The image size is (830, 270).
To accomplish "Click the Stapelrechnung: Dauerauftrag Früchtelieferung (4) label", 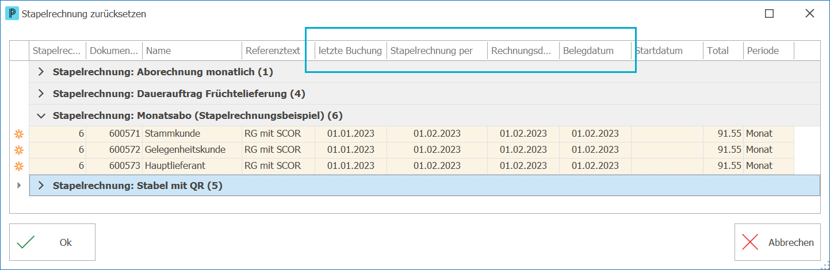I will (x=179, y=94).
